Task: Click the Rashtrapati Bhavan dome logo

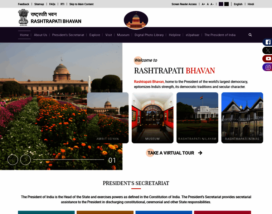Action: tap(136, 20)
